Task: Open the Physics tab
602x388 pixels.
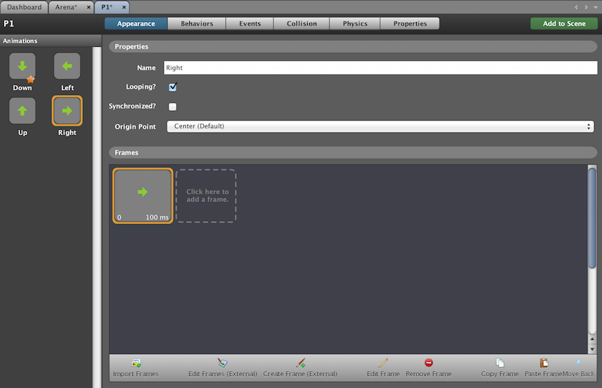Action: 355,23
